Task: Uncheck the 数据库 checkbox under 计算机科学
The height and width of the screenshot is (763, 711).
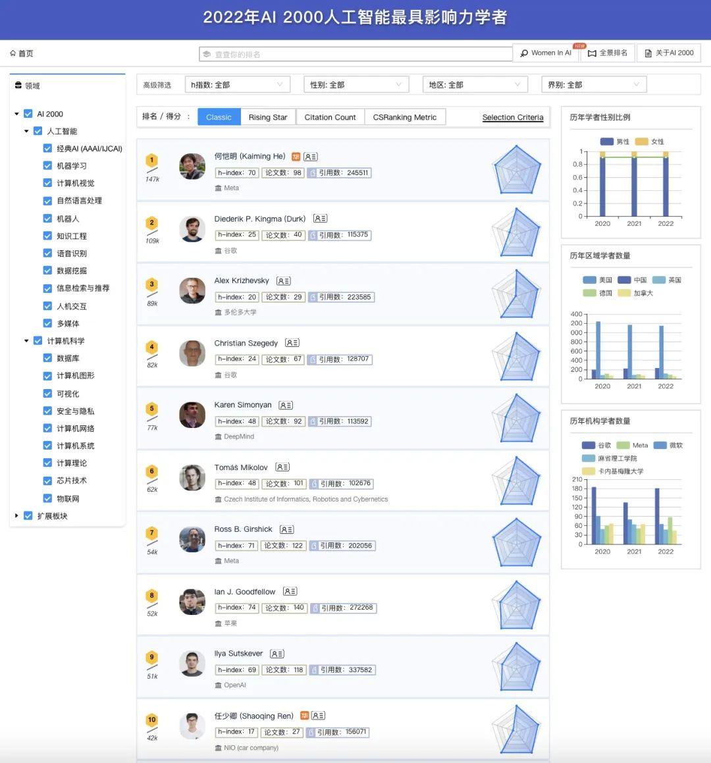Action: [48, 357]
